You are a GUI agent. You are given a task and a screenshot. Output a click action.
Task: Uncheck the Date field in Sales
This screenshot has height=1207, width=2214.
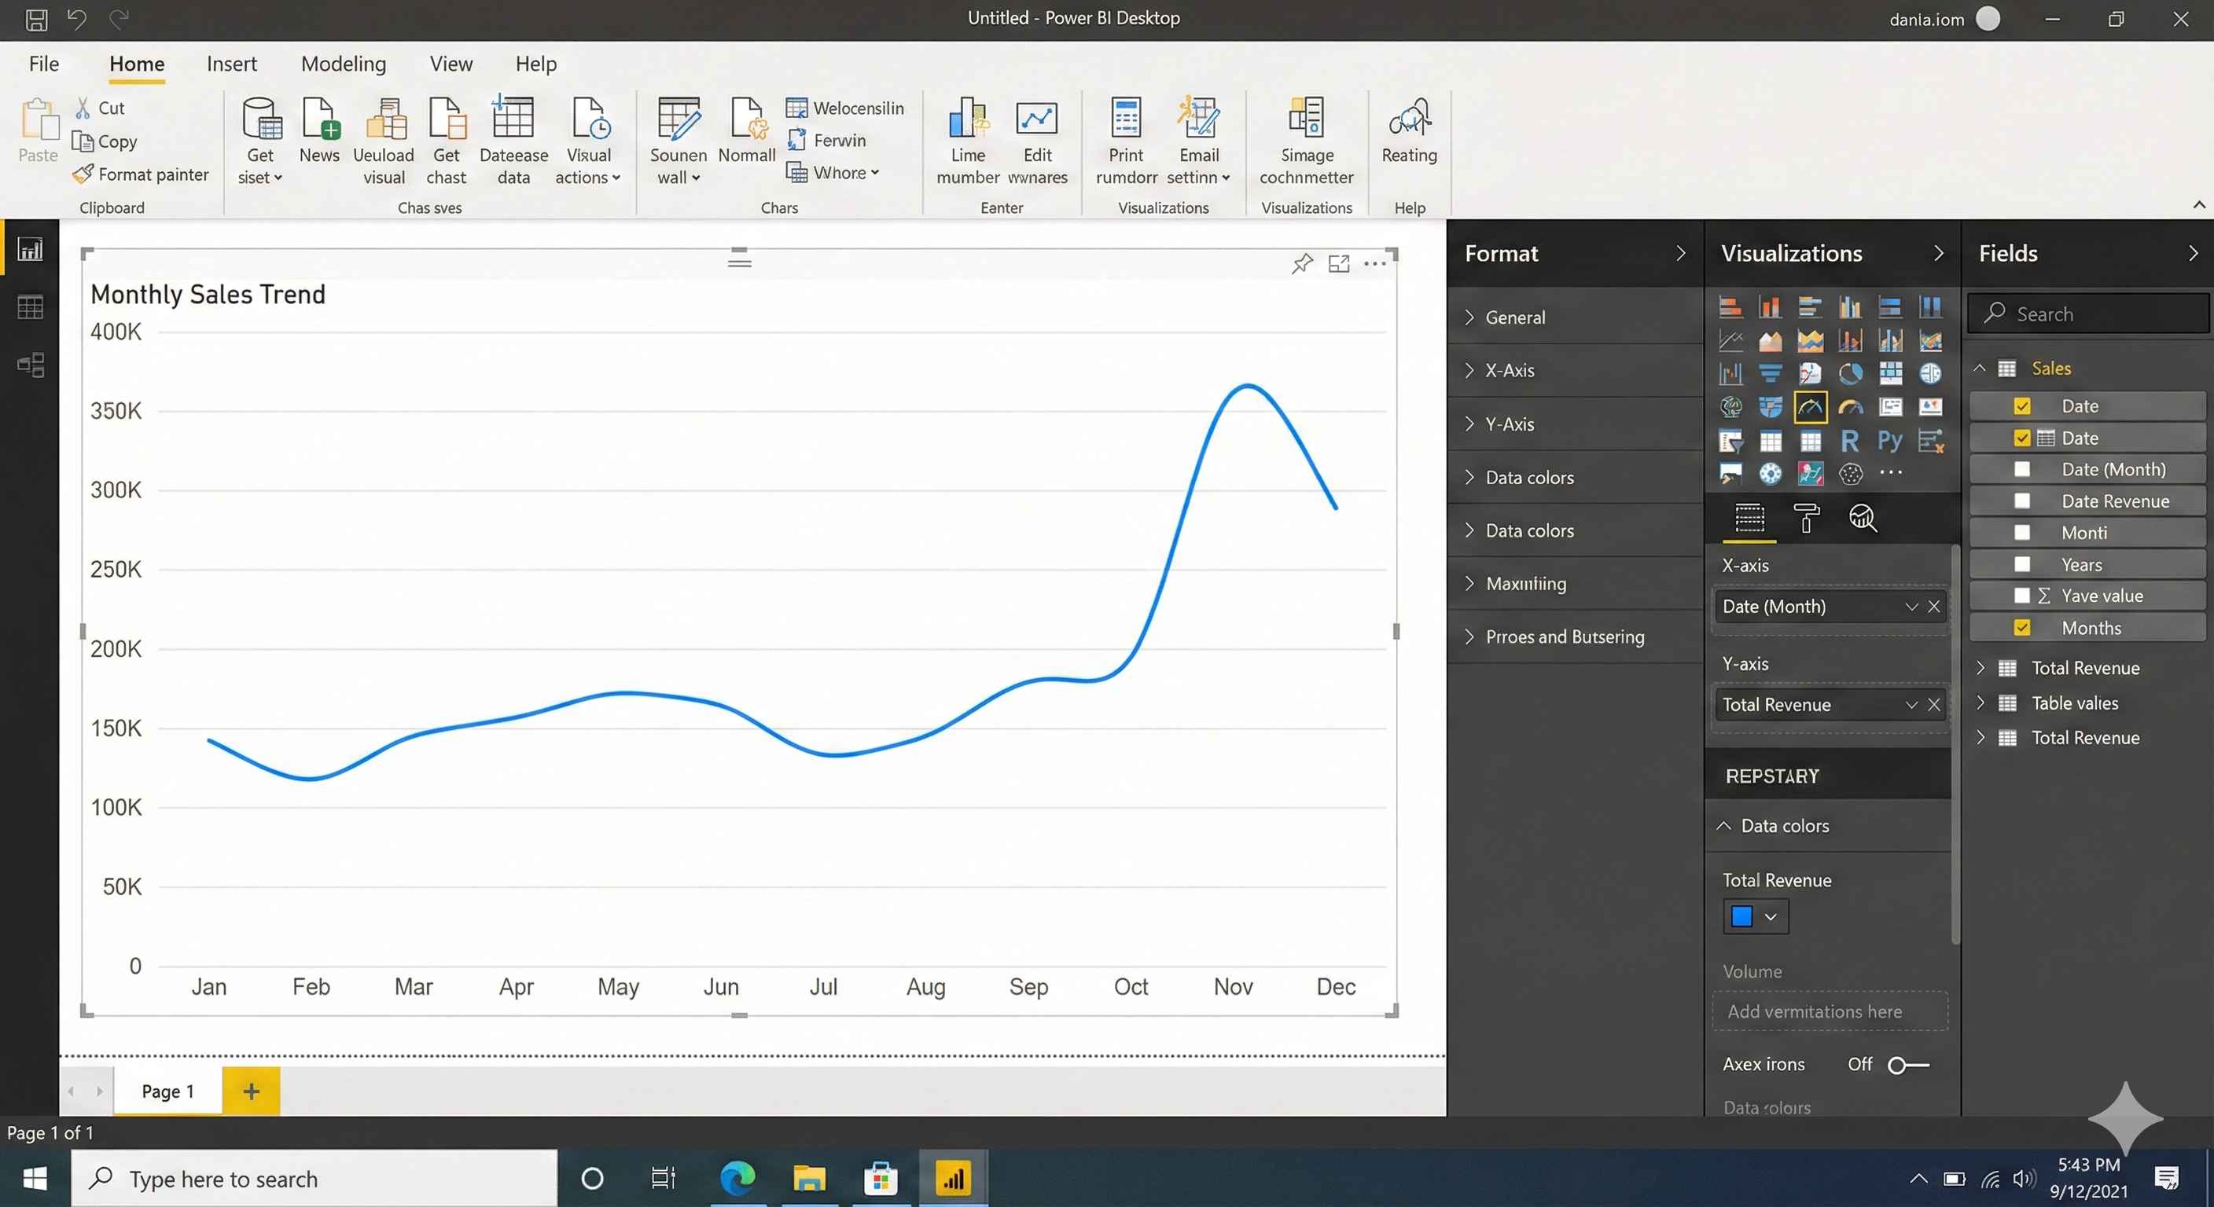(2023, 405)
